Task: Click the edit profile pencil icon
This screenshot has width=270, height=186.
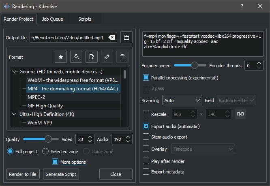Action: (107, 57)
